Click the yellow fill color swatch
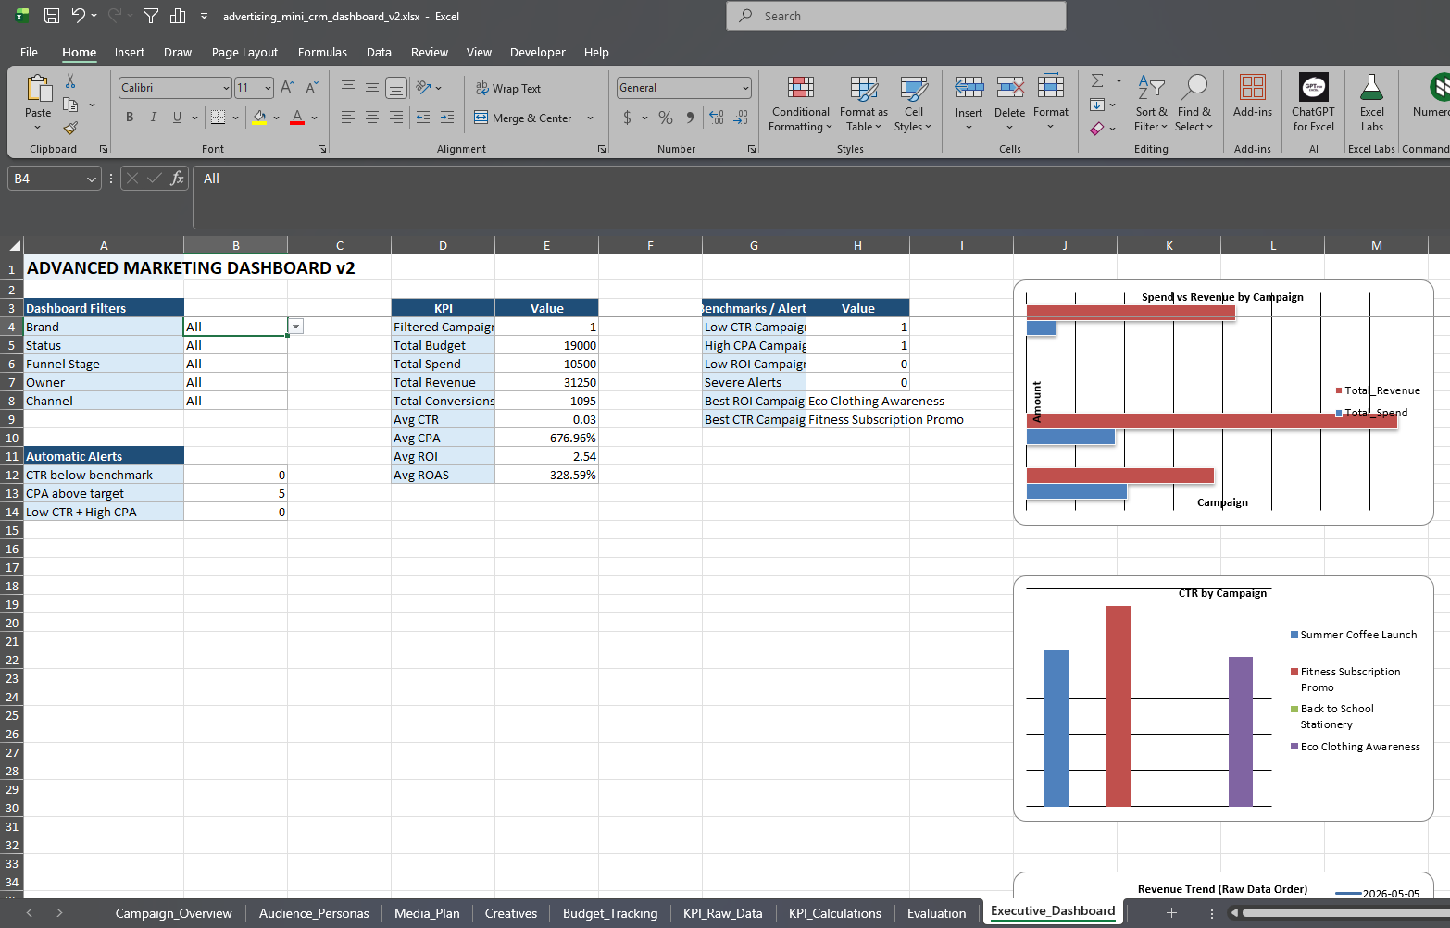This screenshot has height=928, width=1450. 259,118
